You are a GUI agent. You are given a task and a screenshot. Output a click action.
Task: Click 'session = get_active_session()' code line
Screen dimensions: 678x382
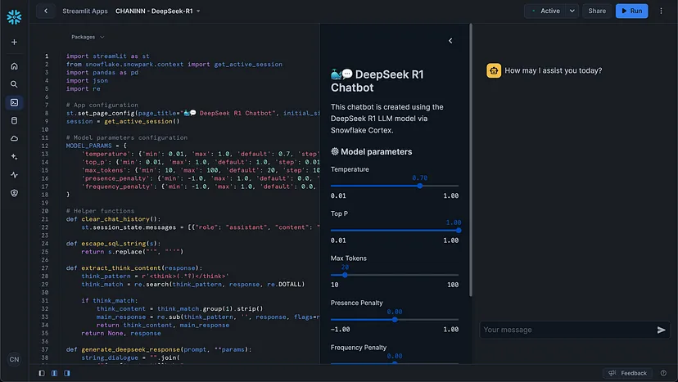(x=123, y=121)
